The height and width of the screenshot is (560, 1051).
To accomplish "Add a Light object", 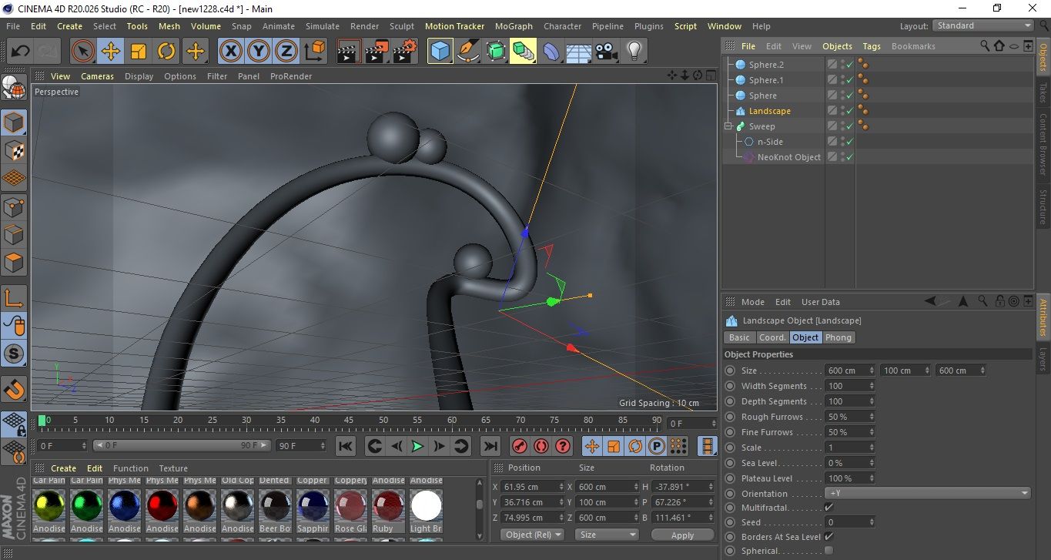I will point(634,52).
